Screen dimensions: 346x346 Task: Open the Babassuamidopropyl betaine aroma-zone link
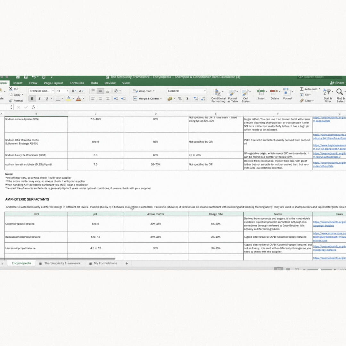(x=329, y=237)
